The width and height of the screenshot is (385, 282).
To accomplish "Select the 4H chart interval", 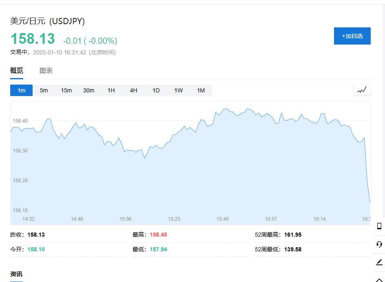I will [133, 90].
